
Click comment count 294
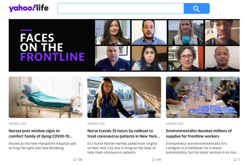click(159, 160)
